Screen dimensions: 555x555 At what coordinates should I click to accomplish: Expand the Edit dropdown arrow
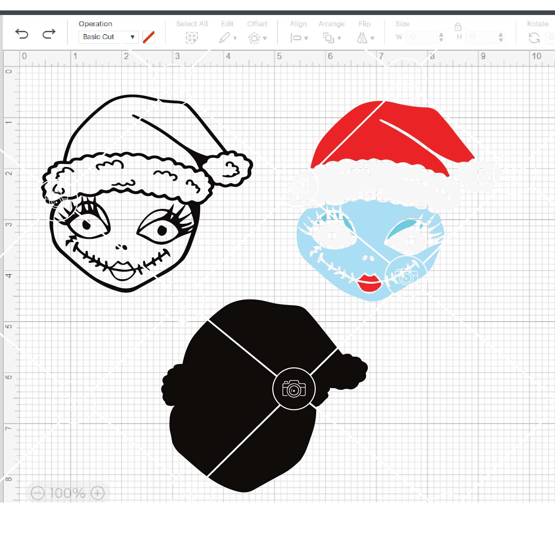click(235, 38)
